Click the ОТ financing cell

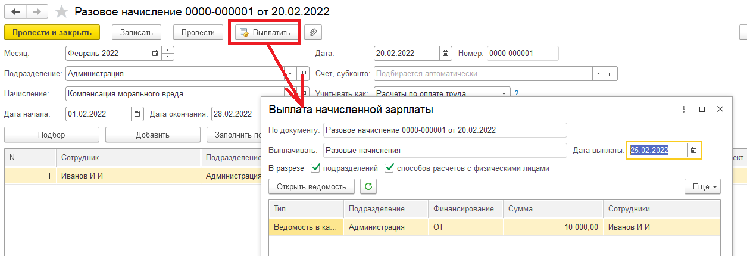click(x=465, y=227)
